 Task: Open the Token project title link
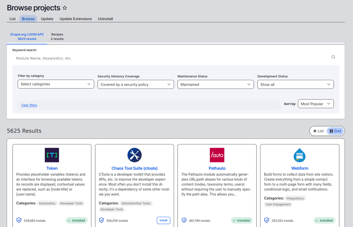[x=52, y=168]
